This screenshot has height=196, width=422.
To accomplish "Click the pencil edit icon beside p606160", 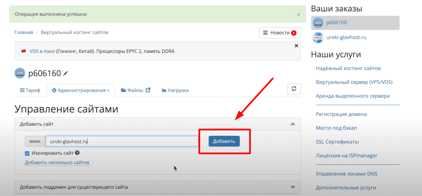I will point(65,74).
